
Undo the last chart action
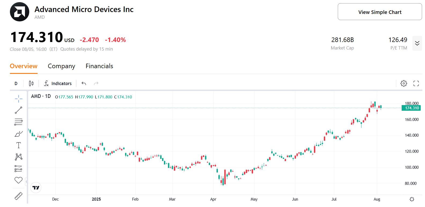[x=83, y=83]
